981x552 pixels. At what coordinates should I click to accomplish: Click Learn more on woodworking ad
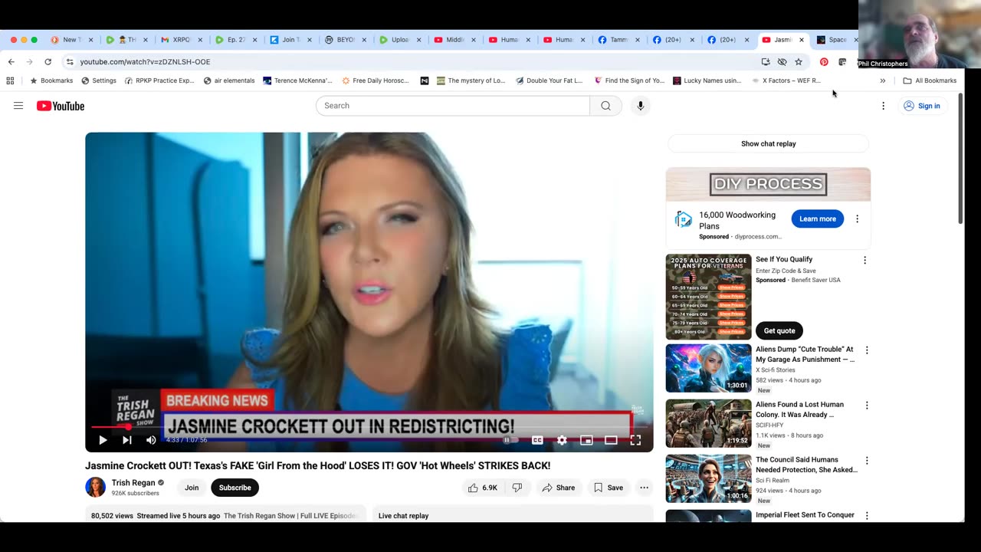click(x=818, y=219)
